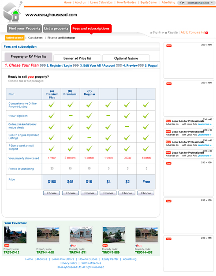The image size is (216, 276).
Task: Click the hot badge under property TR5344-231
Action: (73, 246)
